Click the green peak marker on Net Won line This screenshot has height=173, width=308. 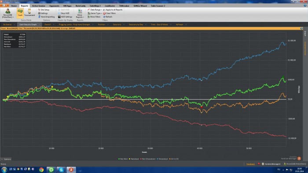pos(283,76)
